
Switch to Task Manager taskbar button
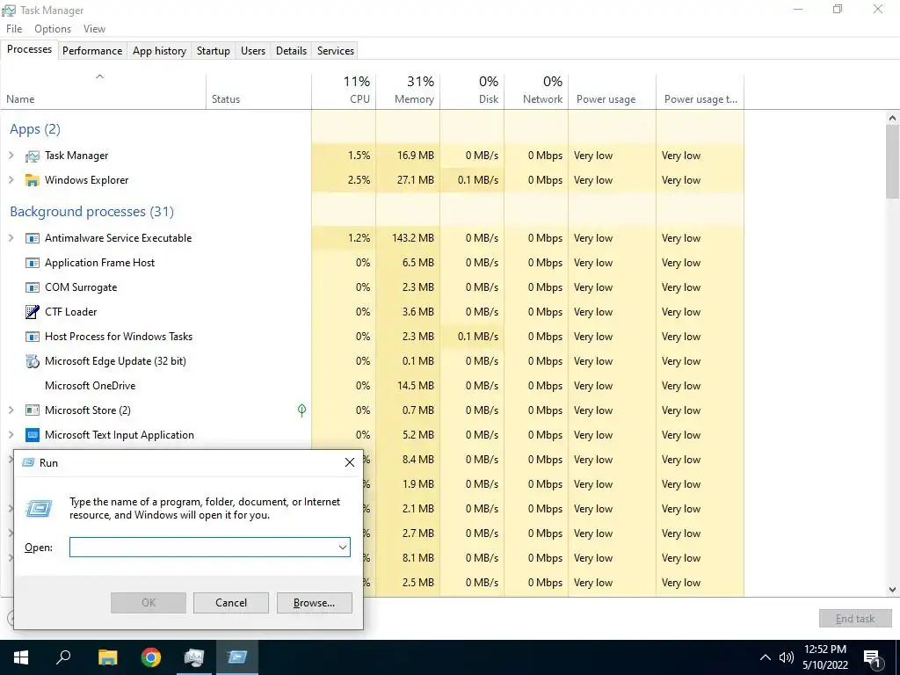pyautogui.click(x=194, y=657)
